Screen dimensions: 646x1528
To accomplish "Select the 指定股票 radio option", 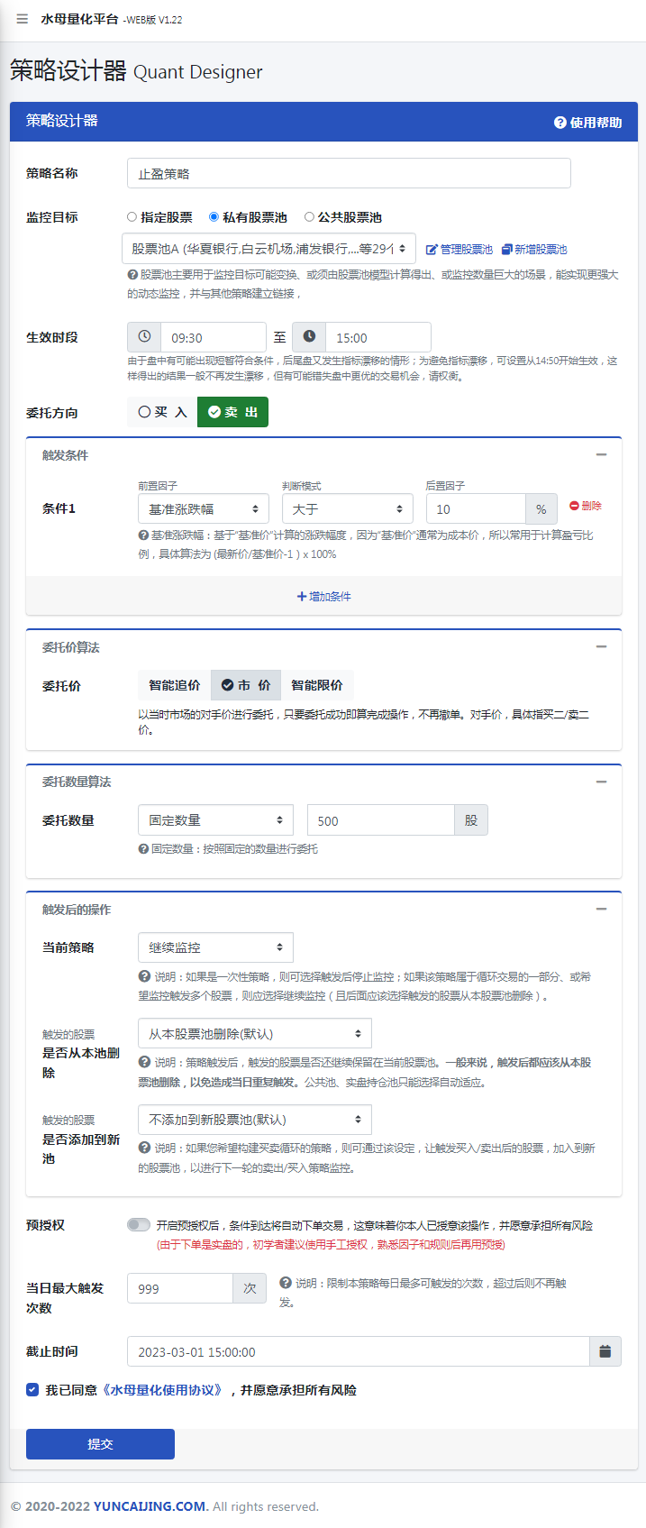I will 132,217.
